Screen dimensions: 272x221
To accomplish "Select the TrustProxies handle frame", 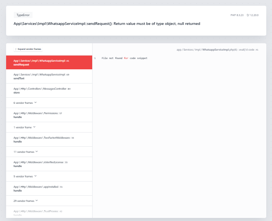I will (49, 212).
